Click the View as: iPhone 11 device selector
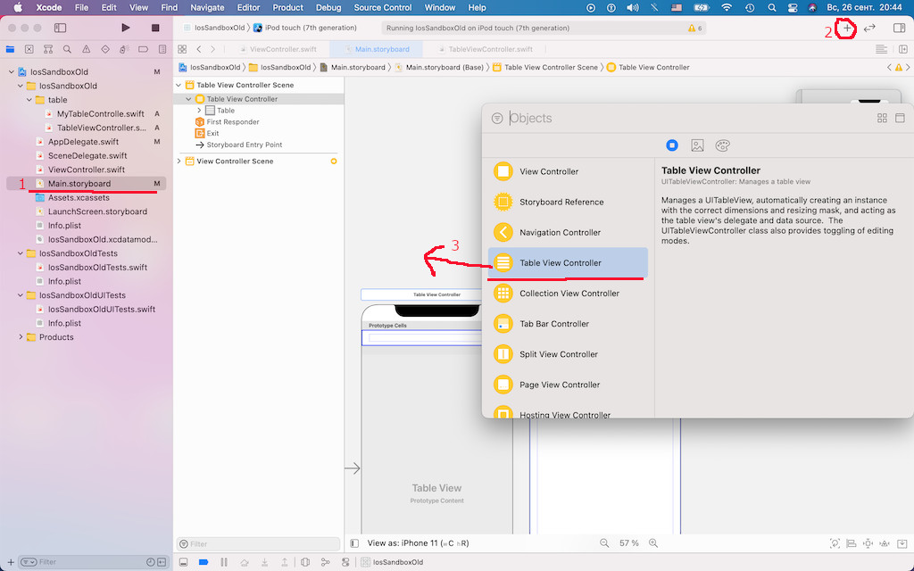This screenshot has height=571, width=914. (418, 543)
